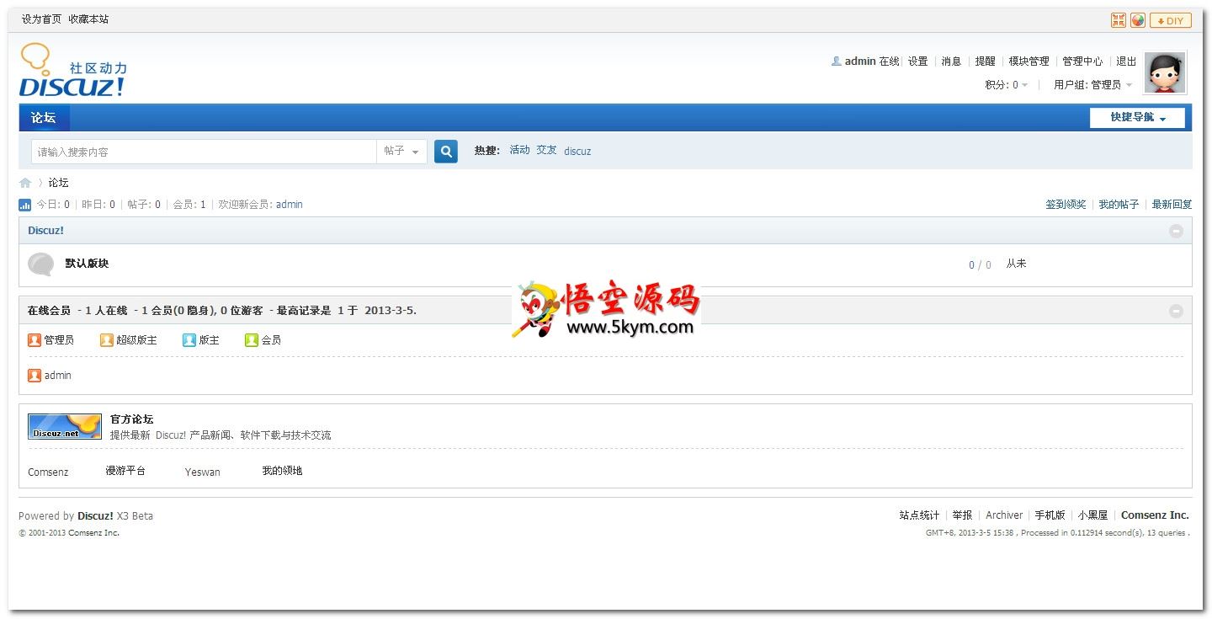Open the 默认版块 forum
This screenshot has width=1212, height=619.
click(87, 264)
